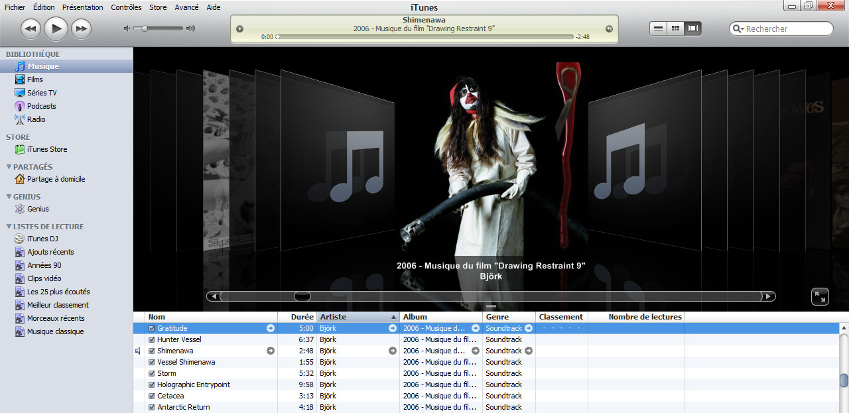Click the arrow next to Gratitude name
The image size is (849, 413).
(271, 328)
